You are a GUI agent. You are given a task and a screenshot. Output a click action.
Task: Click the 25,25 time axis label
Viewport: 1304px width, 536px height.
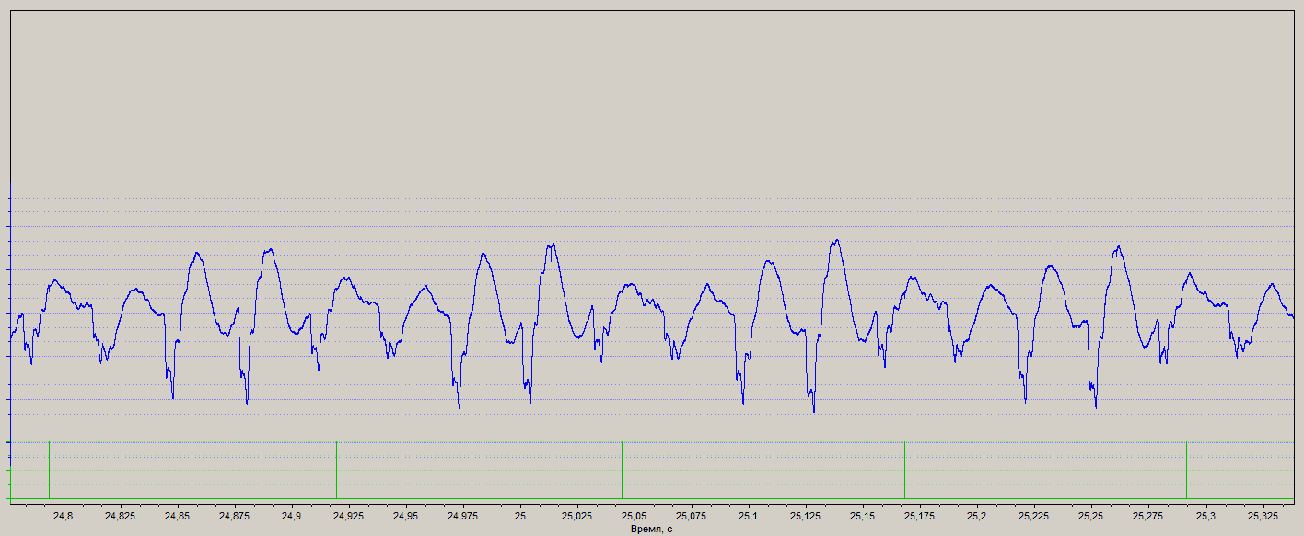tap(1091, 516)
